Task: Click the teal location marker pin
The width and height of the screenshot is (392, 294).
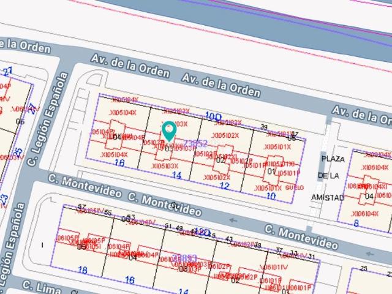Action: click(169, 130)
